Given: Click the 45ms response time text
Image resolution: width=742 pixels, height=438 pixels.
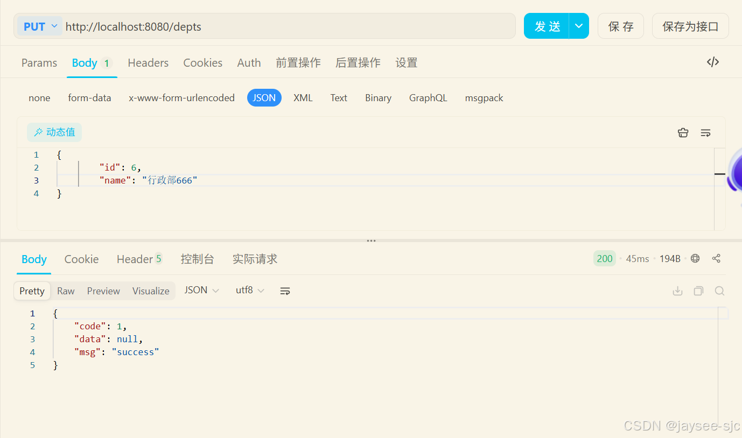Looking at the screenshot, I should (x=638, y=259).
